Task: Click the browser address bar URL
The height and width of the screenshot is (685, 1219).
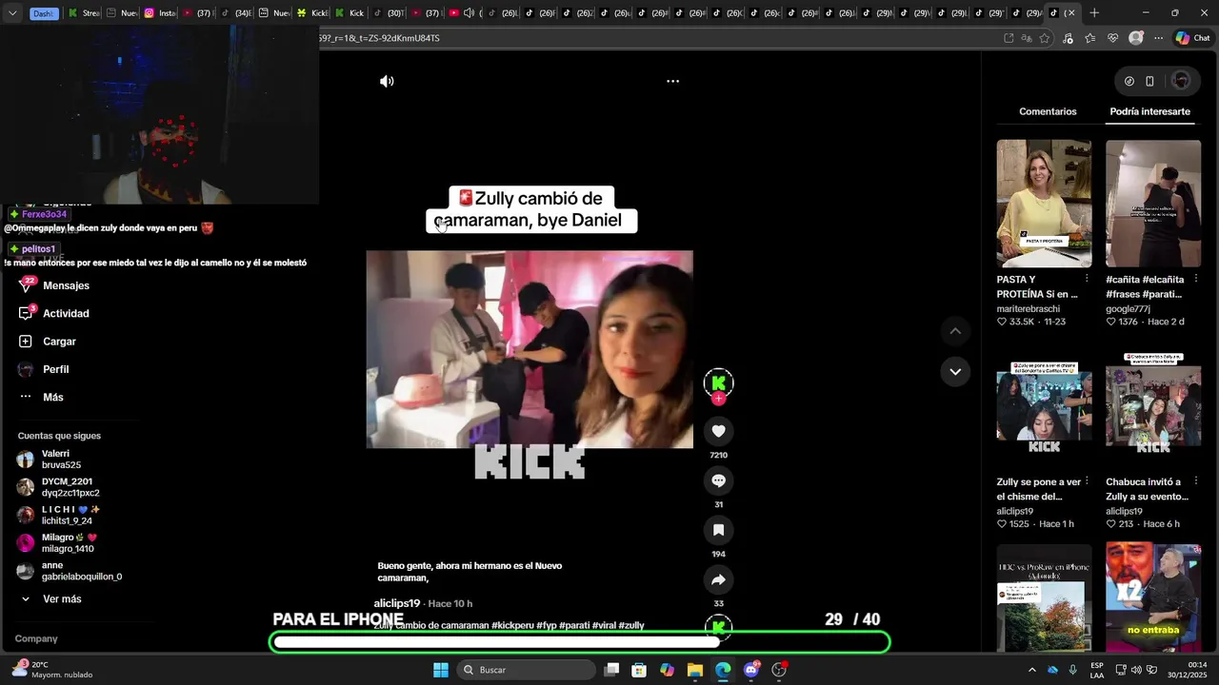Action: pyautogui.click(x=379, y=38)
